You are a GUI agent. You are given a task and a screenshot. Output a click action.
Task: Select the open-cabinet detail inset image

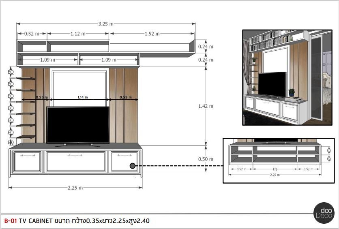pos(278,161)
